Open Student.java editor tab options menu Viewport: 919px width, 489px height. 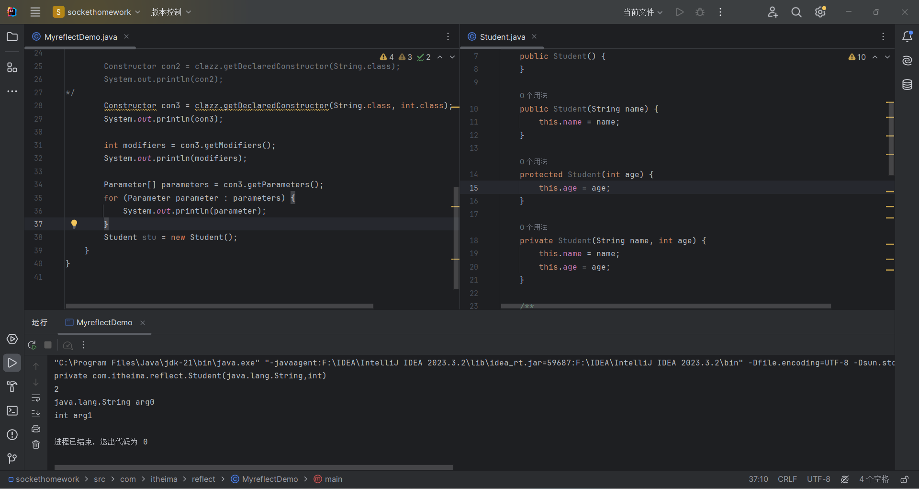coord(883,36)
